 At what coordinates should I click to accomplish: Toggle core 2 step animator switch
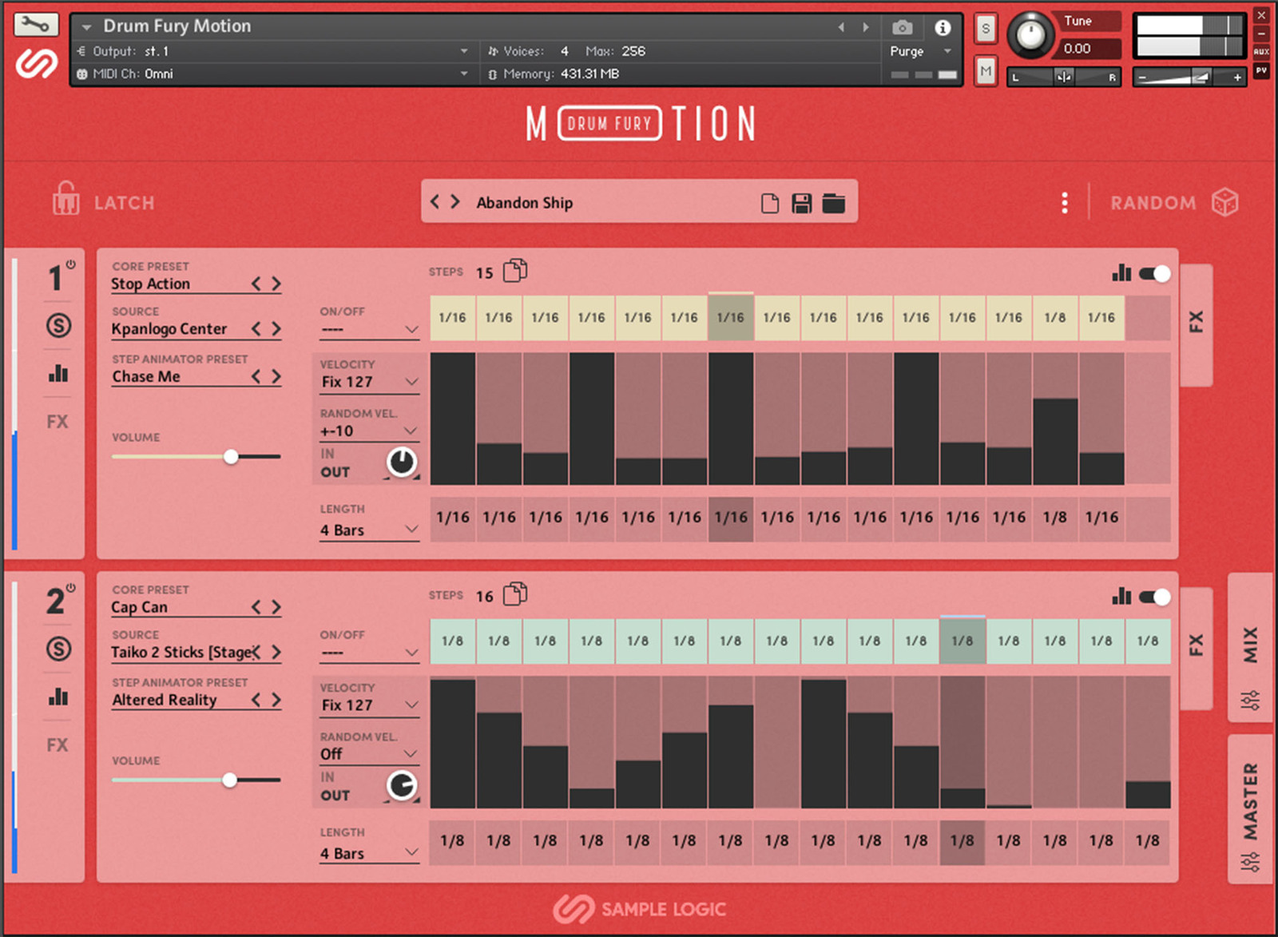tap(1155, 598)
